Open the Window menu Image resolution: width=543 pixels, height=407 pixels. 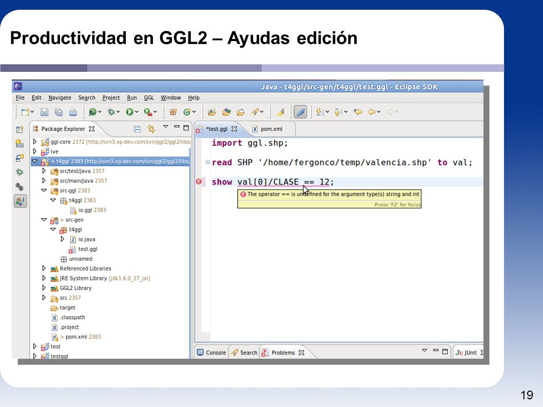[x=171, y=98]
